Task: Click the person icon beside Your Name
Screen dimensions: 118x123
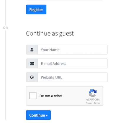Action: click(x=32, y=50)
